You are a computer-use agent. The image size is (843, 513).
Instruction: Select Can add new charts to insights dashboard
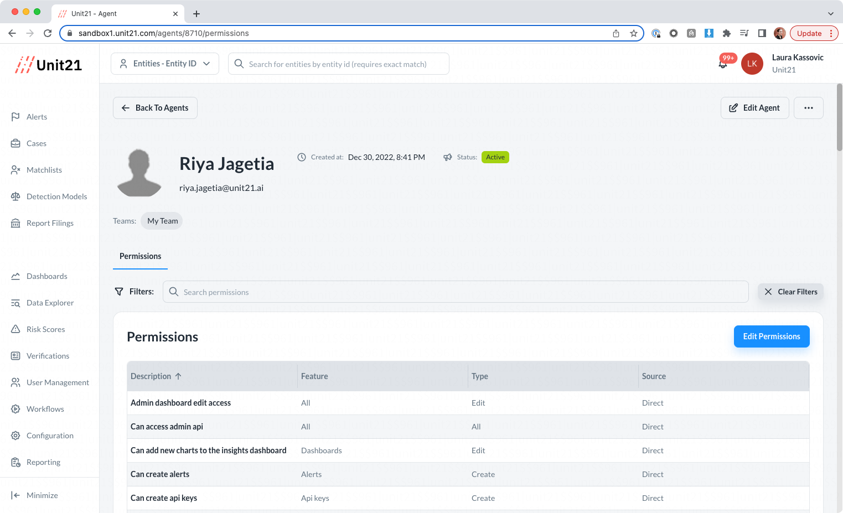[x=468, y=450]
